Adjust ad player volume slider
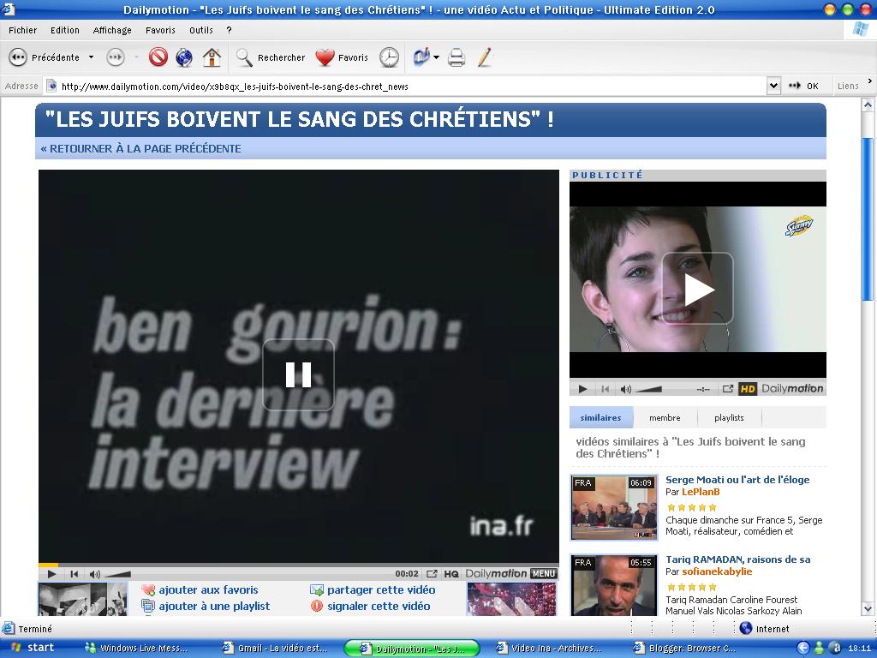 pos(649,389)
